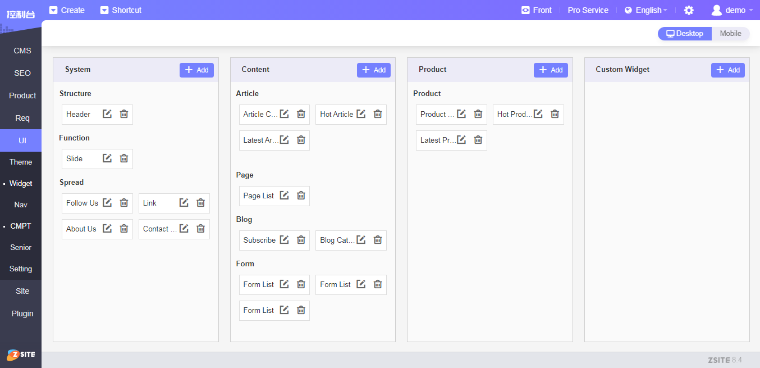Delete the Hot Article widget

[x=378, y=114]
